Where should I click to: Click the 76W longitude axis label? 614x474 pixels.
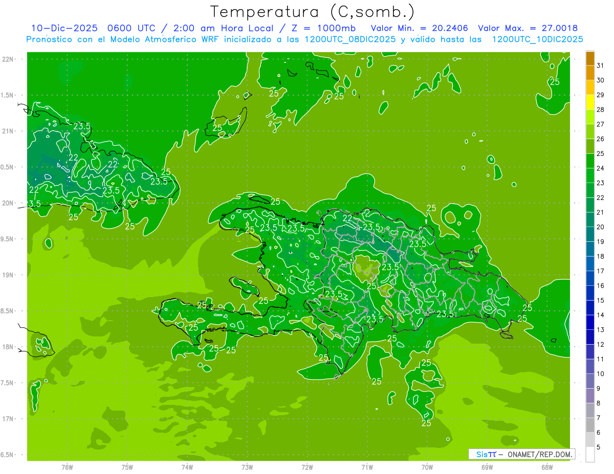67,467
